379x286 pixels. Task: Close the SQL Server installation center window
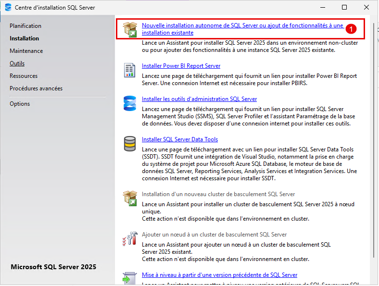click(x=366, y=7)
